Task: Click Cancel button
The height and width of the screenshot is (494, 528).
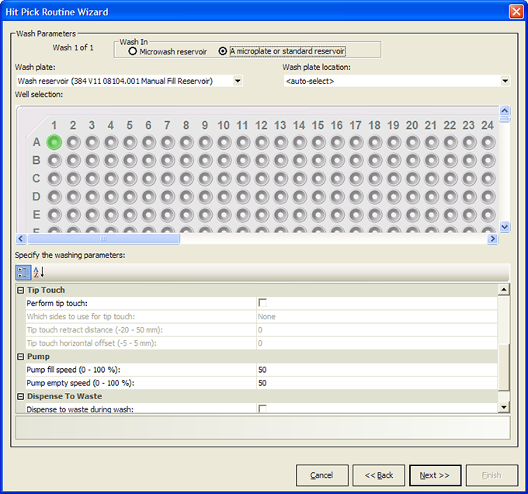Action: [x=322, y=475]
